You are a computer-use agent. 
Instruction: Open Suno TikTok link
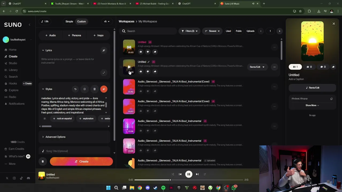point(21,178)
